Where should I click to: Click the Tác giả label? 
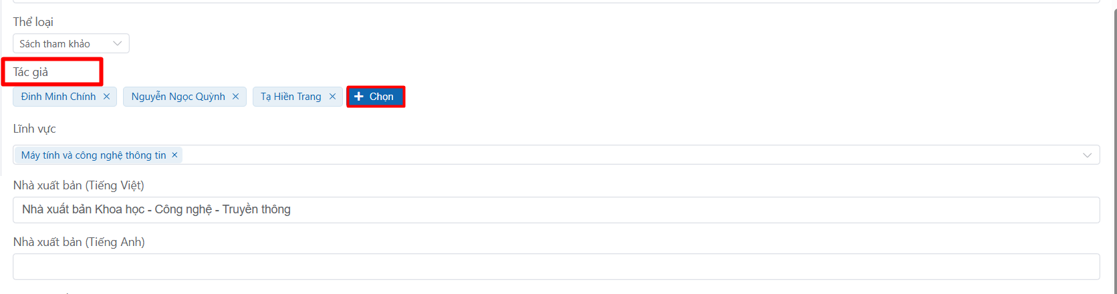(x=31, y=72)
